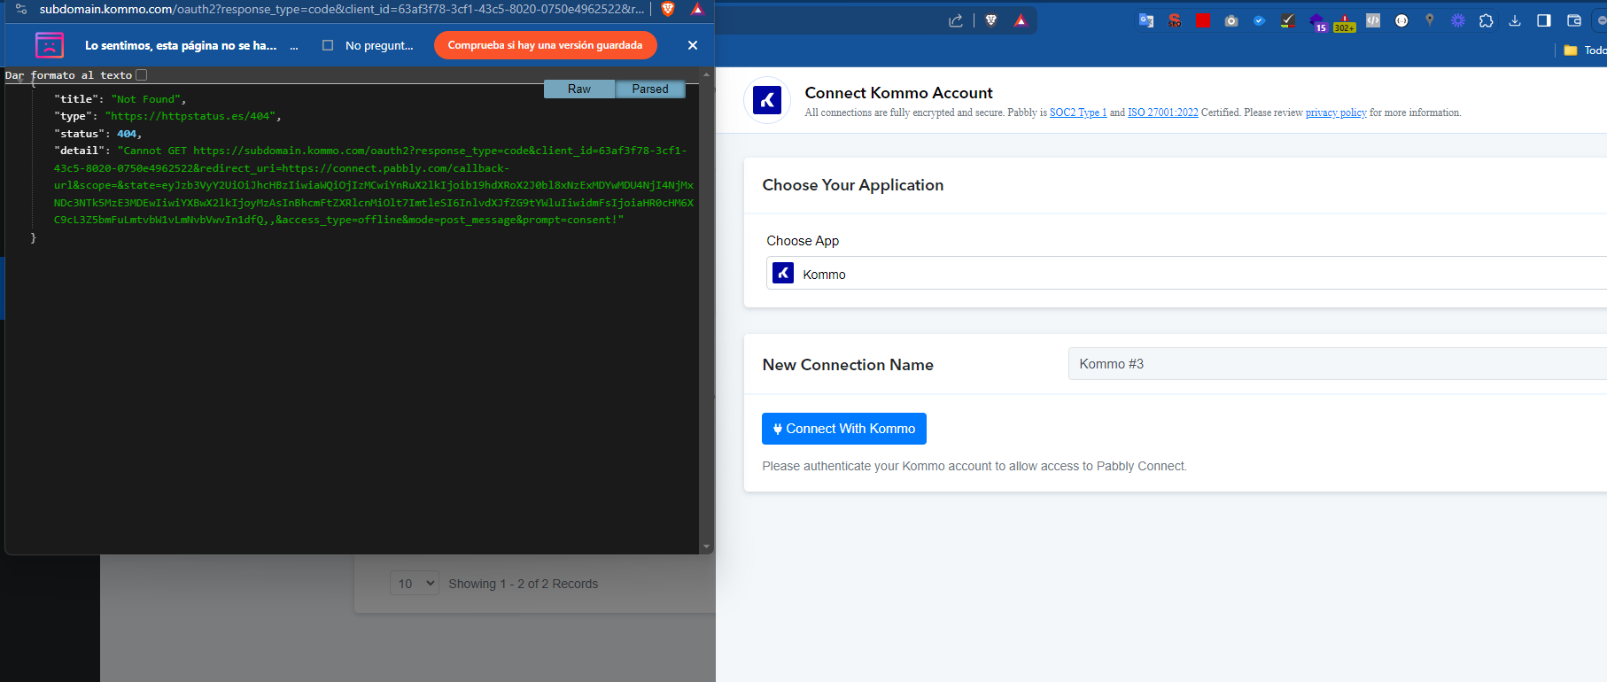This screenshot has height=682, width=1607.
Task: Click the 'Showing 1 - 2 of 2 Records' text
Action: [523, 584]
